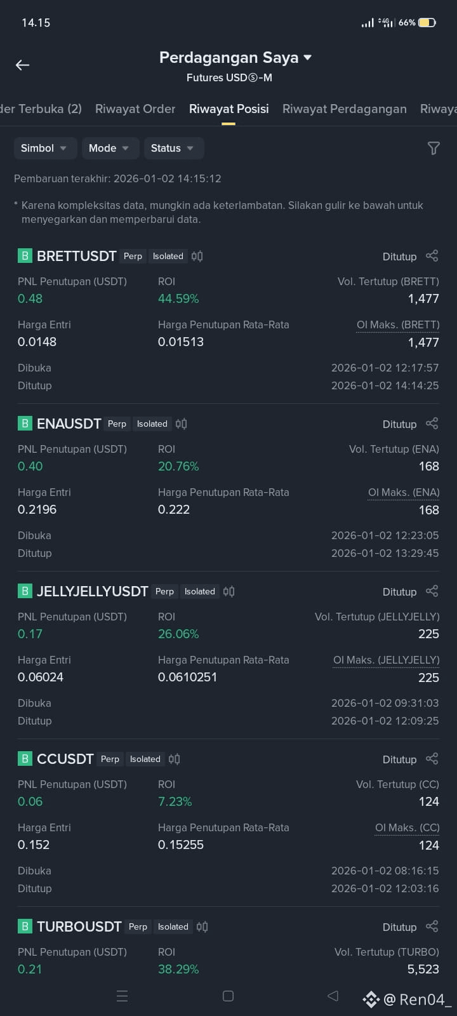Open the filter funnel icon
457x1016 pixels.
[x=434, y=148]
